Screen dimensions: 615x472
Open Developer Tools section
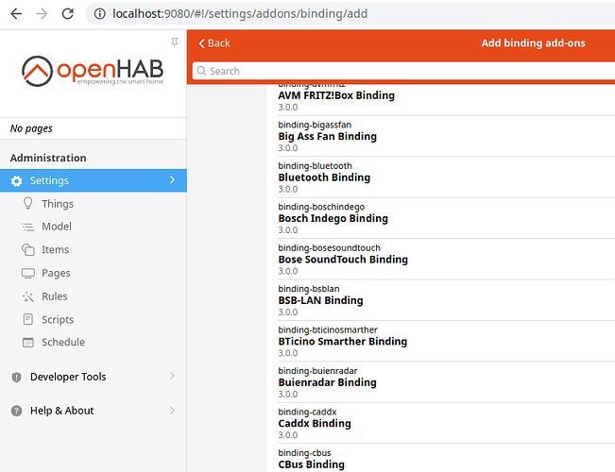[x=94, y=377]
